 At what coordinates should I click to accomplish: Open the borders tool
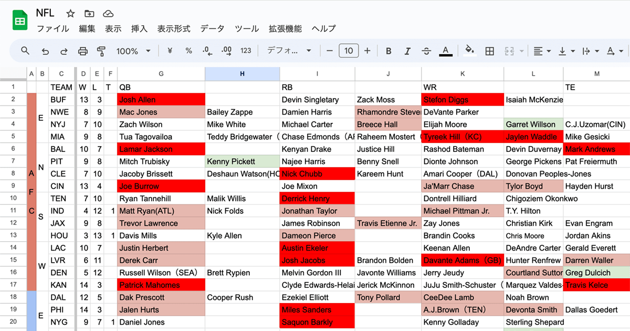[489, 51]
